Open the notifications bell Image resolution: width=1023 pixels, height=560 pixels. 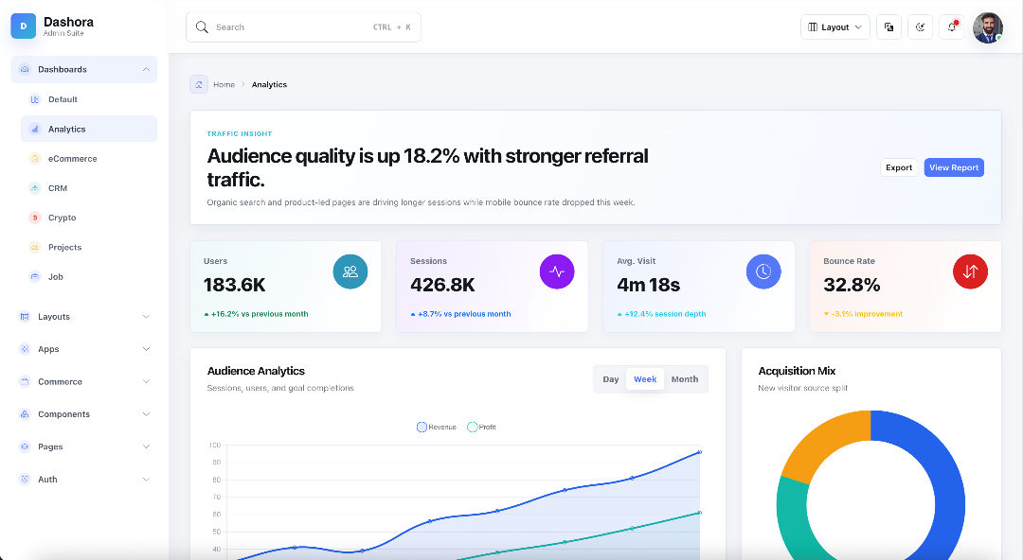[951, 27]
